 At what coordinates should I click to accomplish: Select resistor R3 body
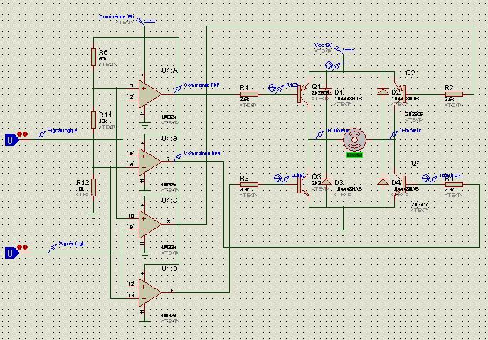coord(249,184)
